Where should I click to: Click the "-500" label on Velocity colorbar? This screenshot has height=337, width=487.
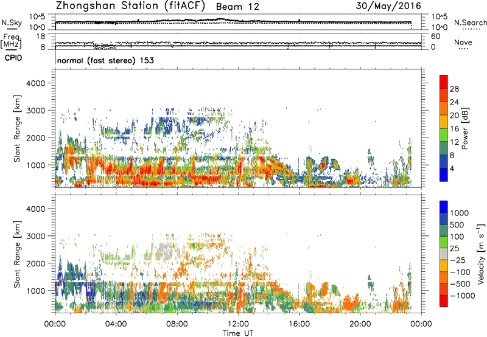coord(460,284)
